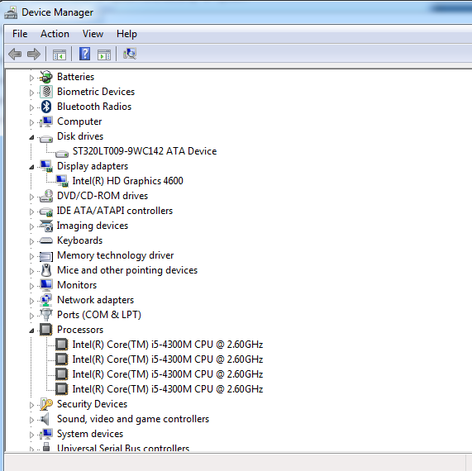Screen dimensions: 472x471
Task: Select Universal Serial Bus controllers label
Action: (x=123, y=448)
